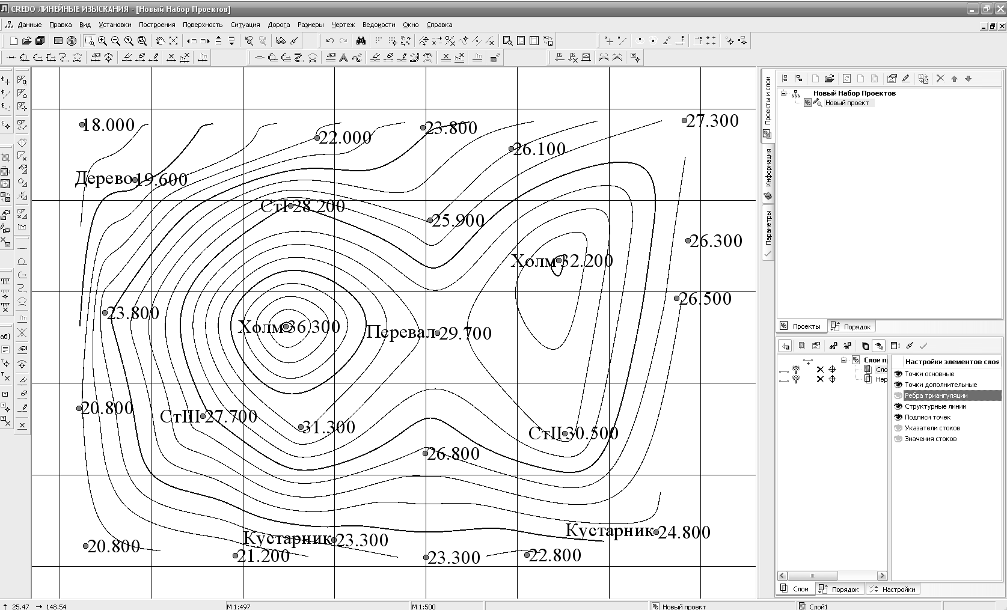
Task: Open the Чертеж menu
Action: 343,25
